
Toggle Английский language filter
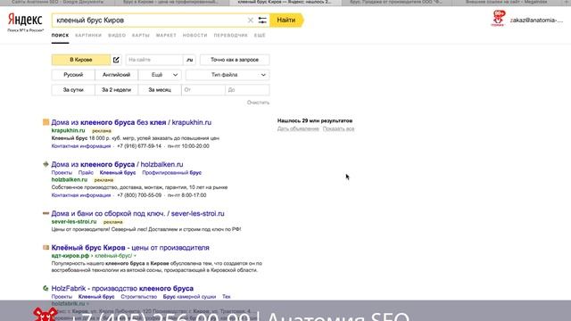116,75
